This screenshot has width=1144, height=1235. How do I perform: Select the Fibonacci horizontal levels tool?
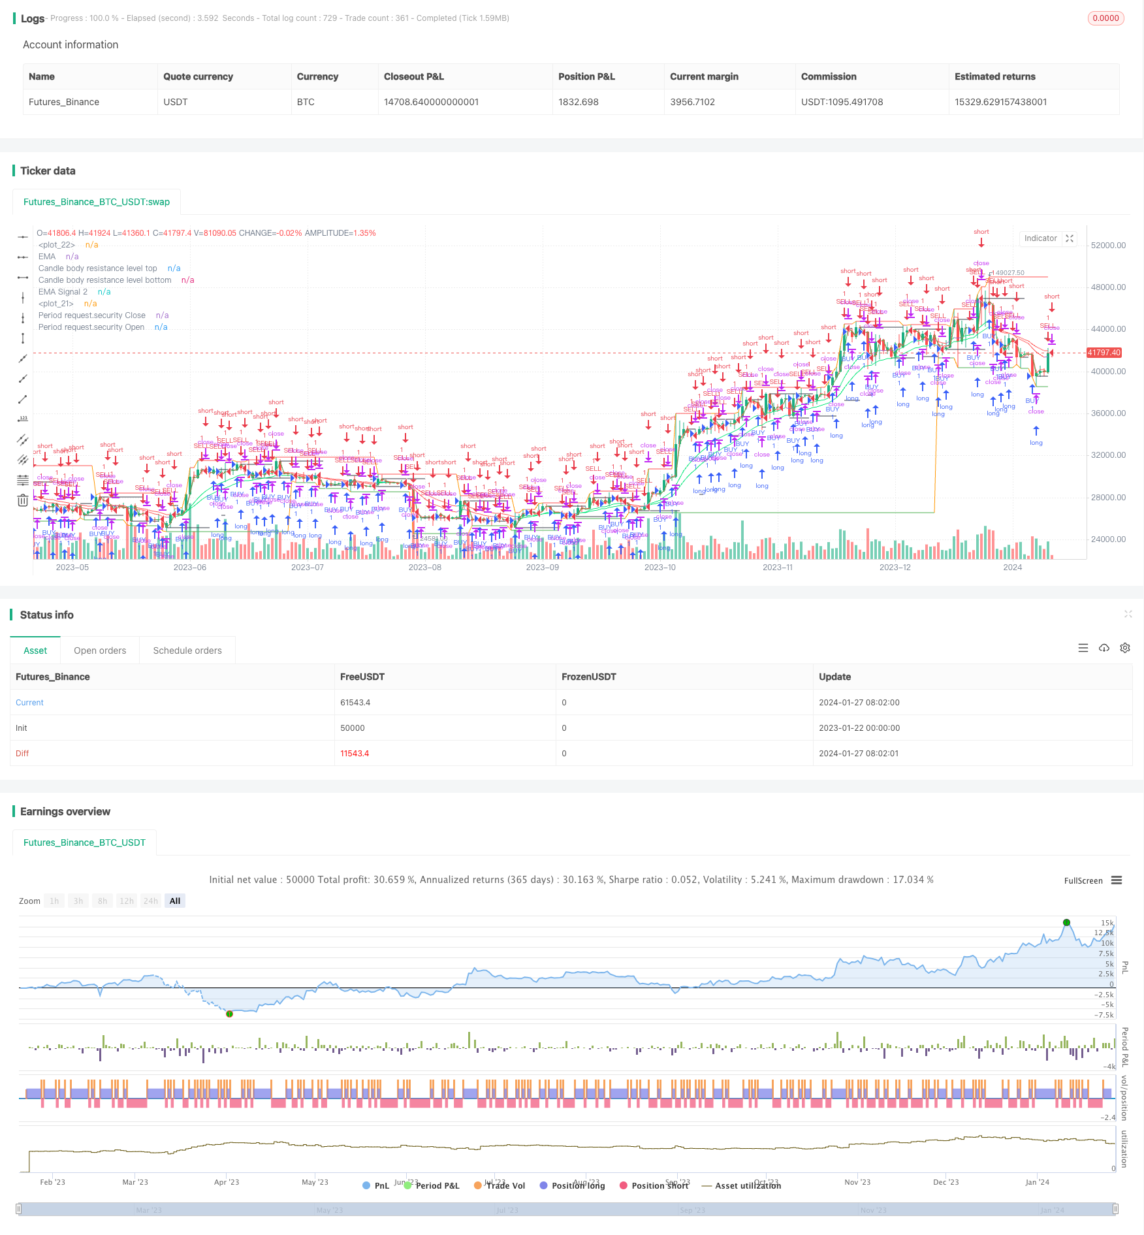click(x=23, y=480)
